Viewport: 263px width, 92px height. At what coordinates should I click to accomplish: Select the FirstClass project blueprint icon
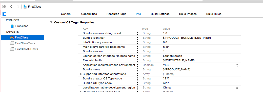[x=12, y=26]
